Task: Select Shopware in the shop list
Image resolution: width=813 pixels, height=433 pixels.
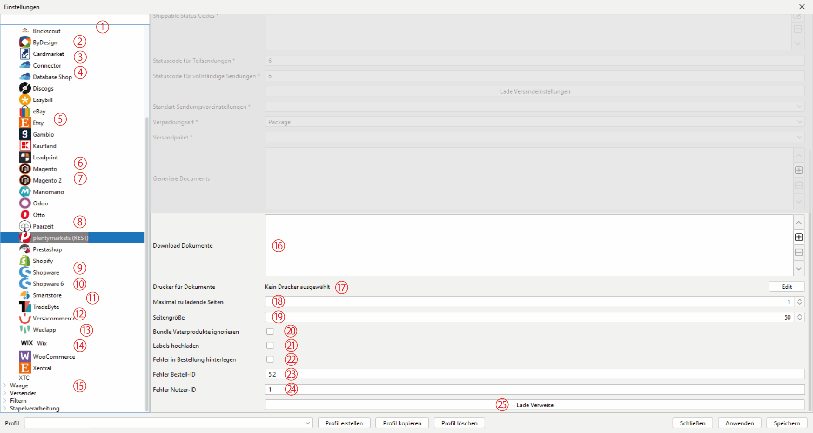Action: coord(46,272)
